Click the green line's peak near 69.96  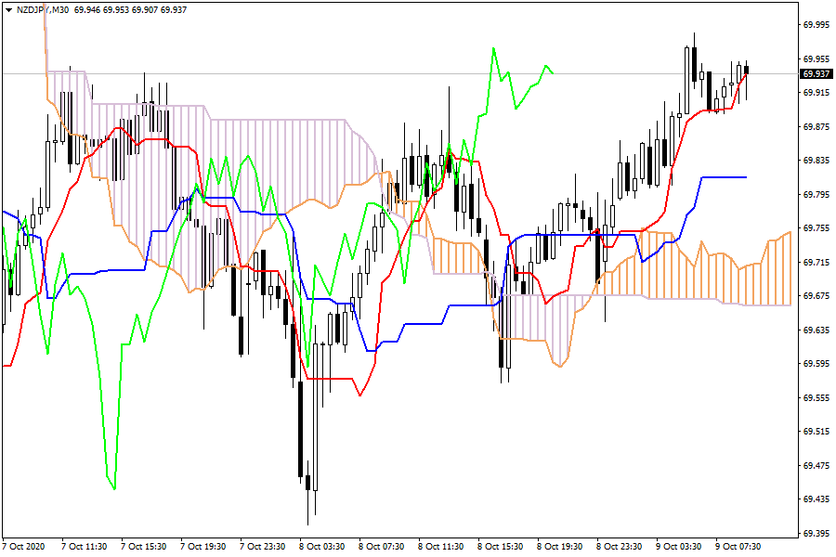point(493,49)
